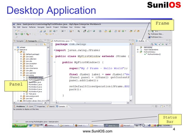Click the MyEclipse Hibernate perspective icon
The image size is (183, 137).
pyautogui.click(x=149, y=34)
